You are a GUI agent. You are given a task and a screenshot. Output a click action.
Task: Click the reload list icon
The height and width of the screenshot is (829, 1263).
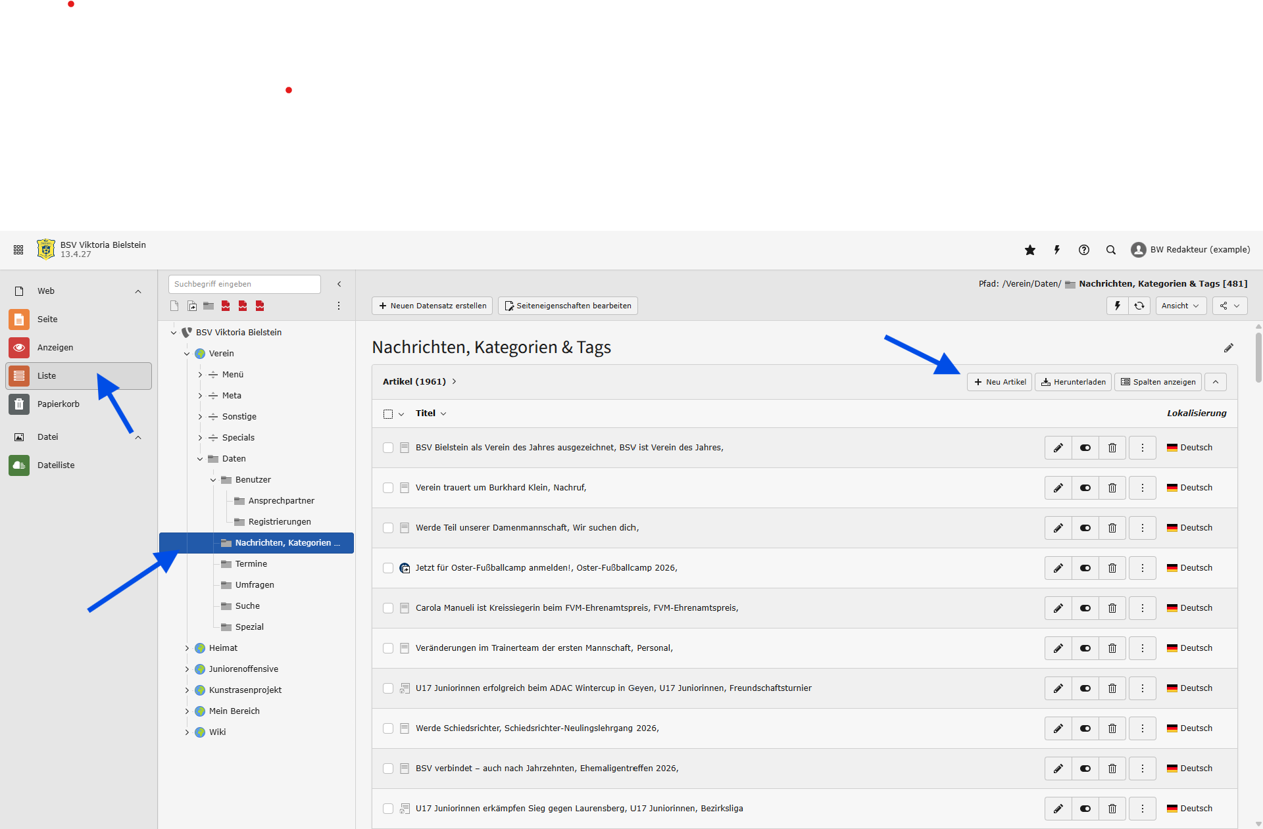tap(1139, 306)
